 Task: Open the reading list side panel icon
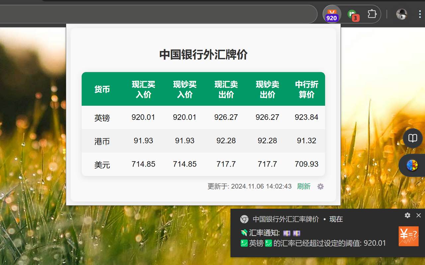pos(412,138)
